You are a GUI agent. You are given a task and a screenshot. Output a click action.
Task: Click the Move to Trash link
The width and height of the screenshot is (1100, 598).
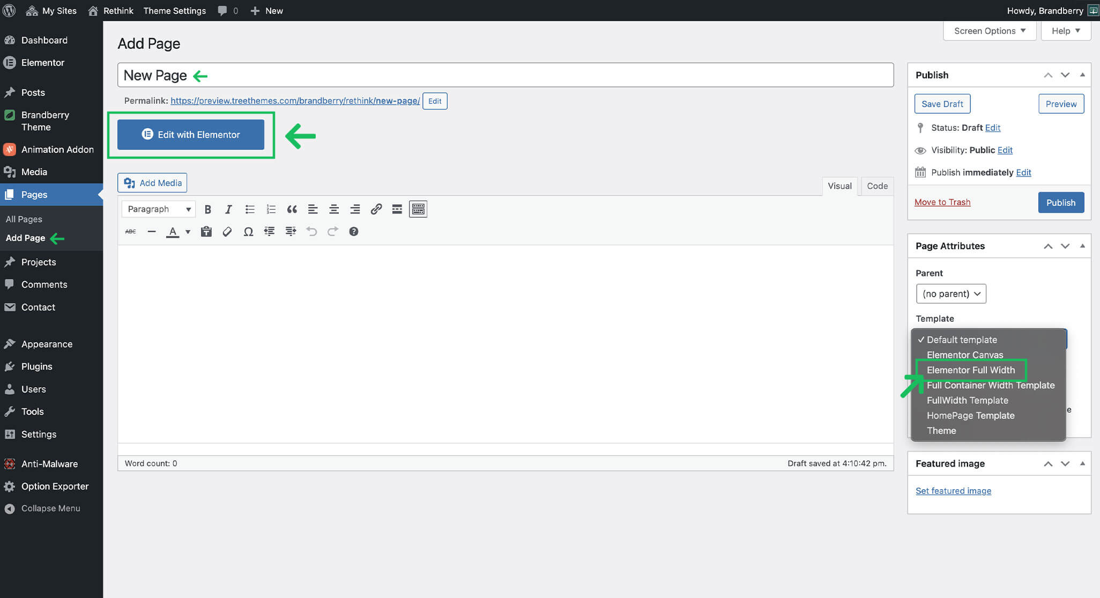point(942,202)
